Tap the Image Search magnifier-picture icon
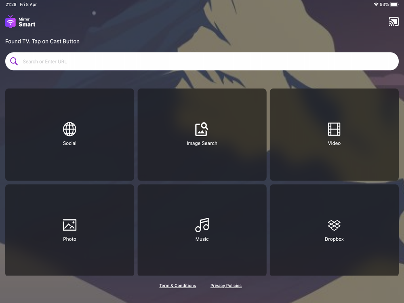The image size is (404, 303). (202, 129)
